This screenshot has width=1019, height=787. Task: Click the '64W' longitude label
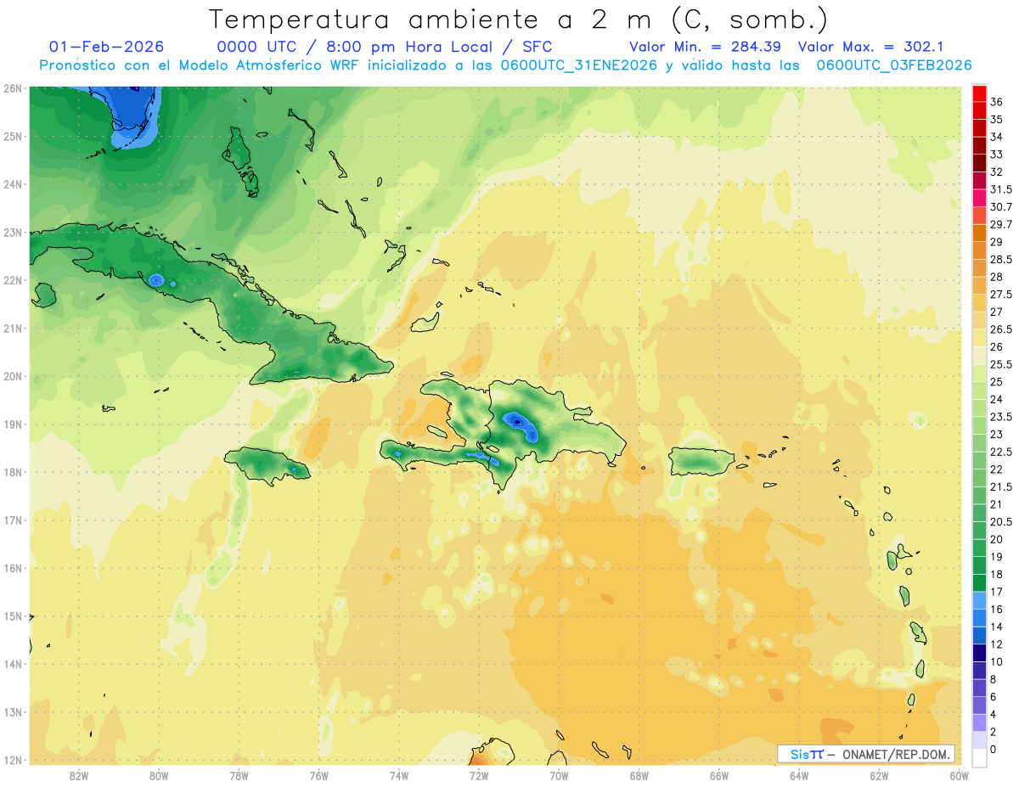(799, 776)
